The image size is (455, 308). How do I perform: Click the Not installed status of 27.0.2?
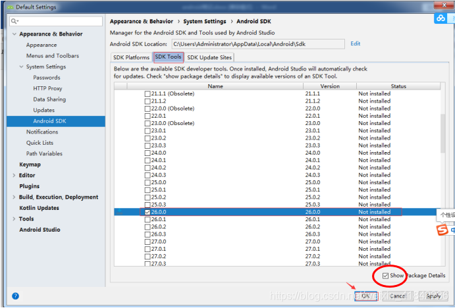[374, 257]
